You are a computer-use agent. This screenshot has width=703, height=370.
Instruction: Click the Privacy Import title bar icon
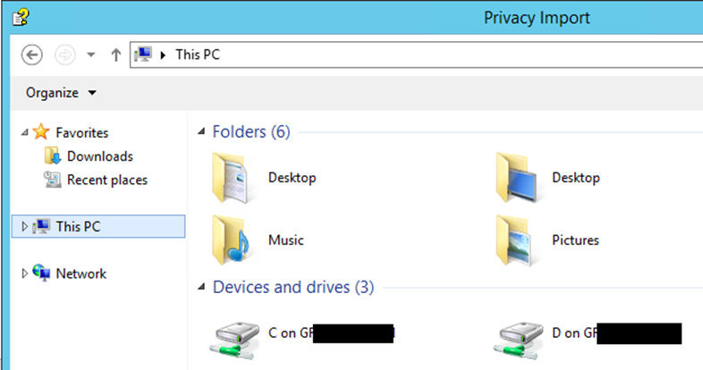(x=18, y=17)
